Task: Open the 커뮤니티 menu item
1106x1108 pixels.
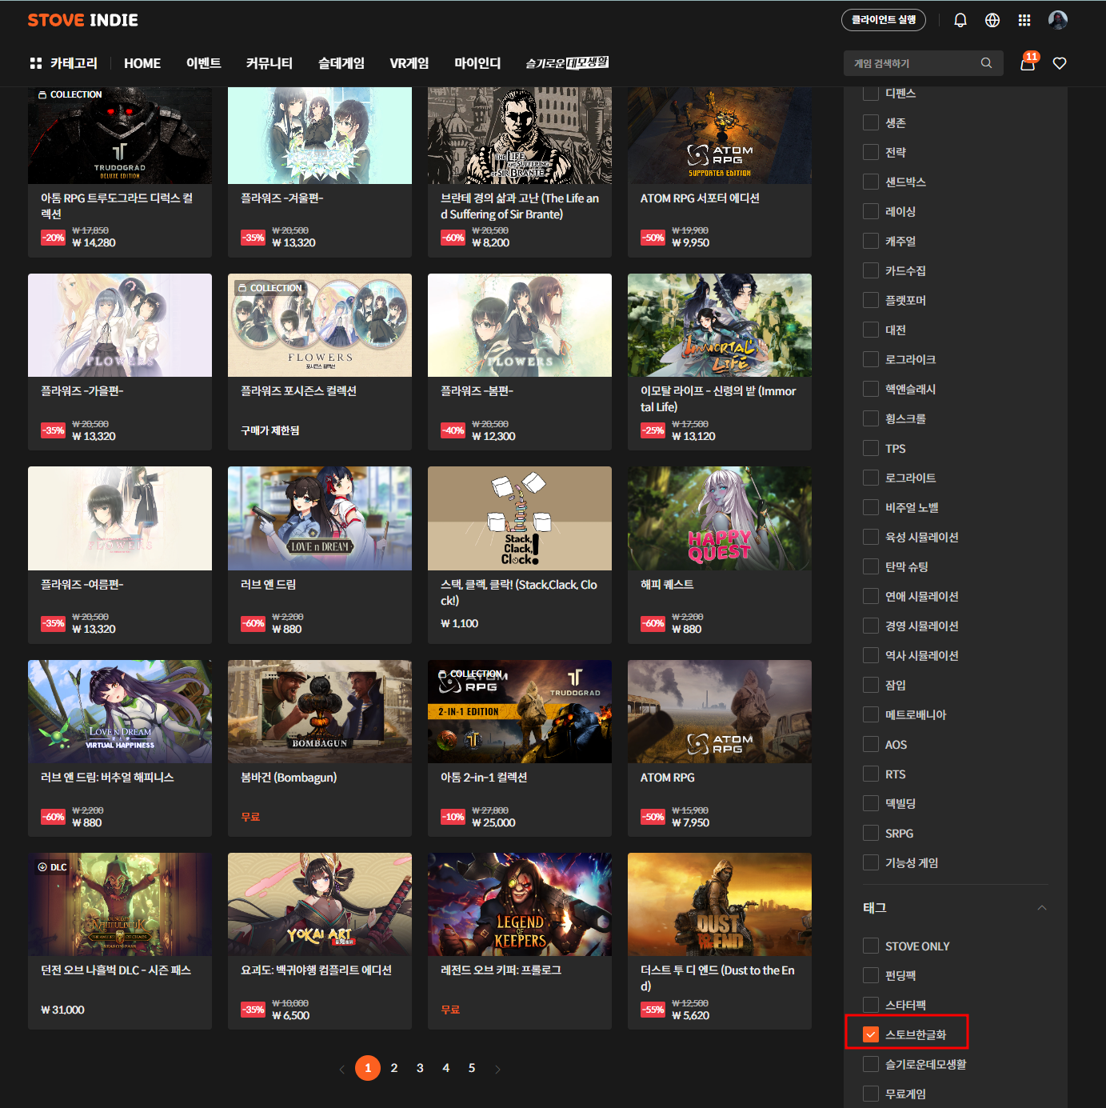Action: (269, 63)
